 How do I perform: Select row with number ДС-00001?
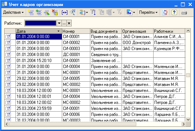tap(95, 55)
